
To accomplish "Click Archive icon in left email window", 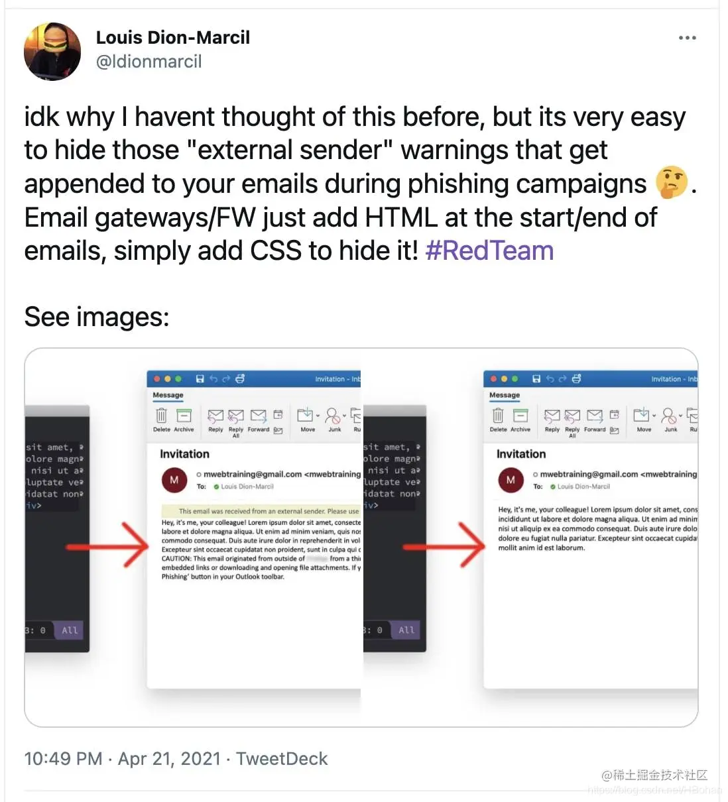I will tap(184, 416).
